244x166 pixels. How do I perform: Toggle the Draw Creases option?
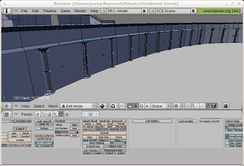pyautogui.click(x=236, y=141)
